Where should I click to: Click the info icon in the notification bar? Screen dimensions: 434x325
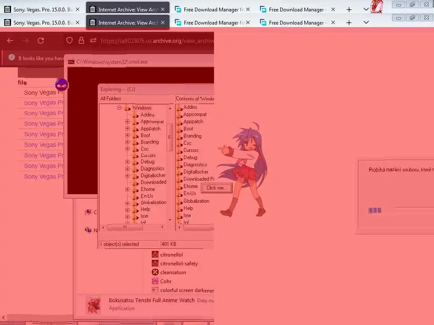[x=11, y=57]
